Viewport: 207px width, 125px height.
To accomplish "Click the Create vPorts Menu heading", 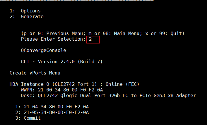I will click(x=35, y=73).
